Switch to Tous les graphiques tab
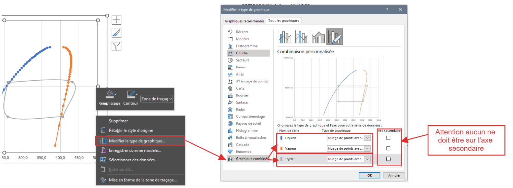513x188 pixels. (x=284, y=21)
